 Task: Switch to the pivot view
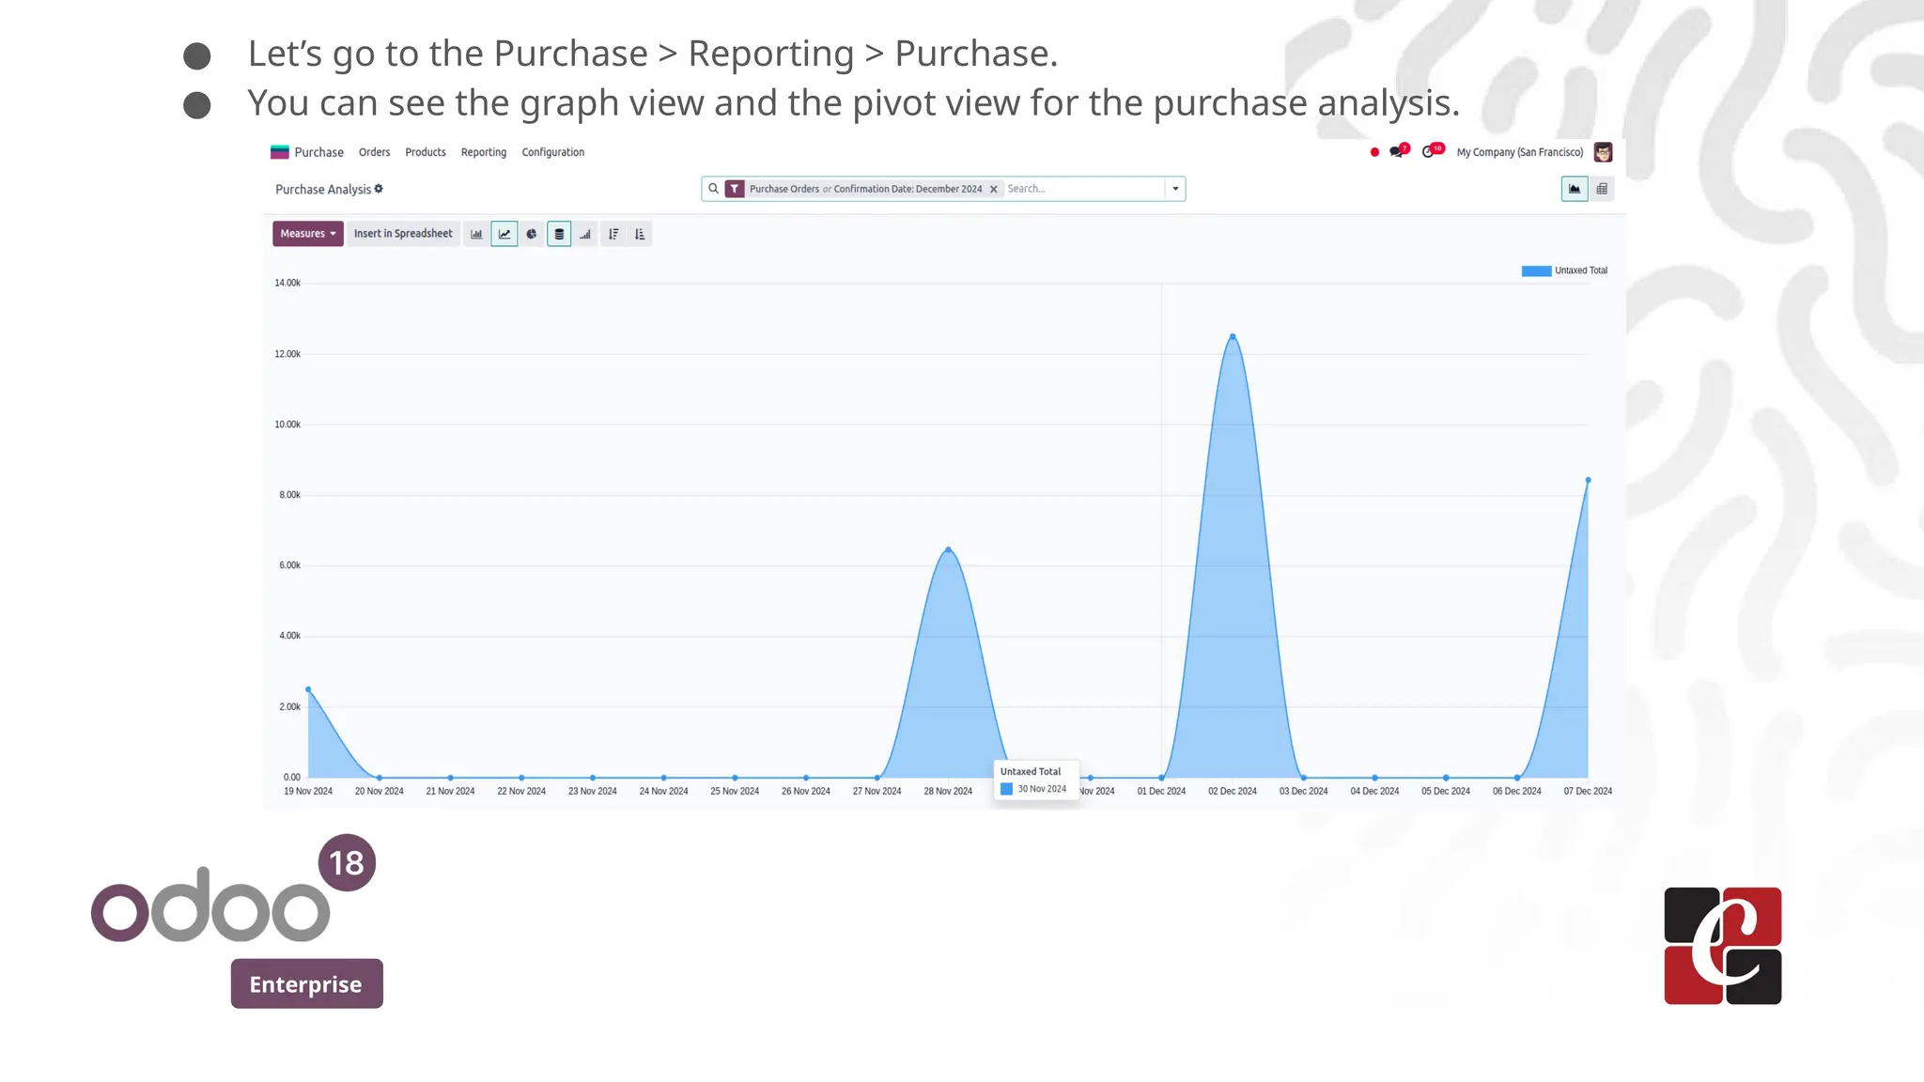(x=1602, y=189)
